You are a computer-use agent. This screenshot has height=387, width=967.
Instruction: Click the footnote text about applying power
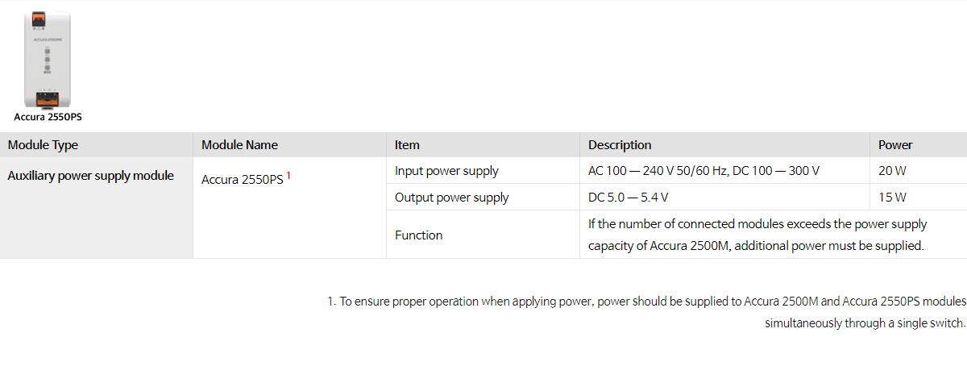click(x=645, y=302)
